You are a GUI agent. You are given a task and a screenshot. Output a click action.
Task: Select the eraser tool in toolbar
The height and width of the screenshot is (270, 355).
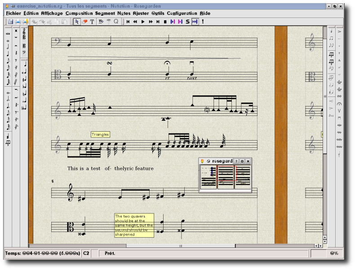[84, 22]
